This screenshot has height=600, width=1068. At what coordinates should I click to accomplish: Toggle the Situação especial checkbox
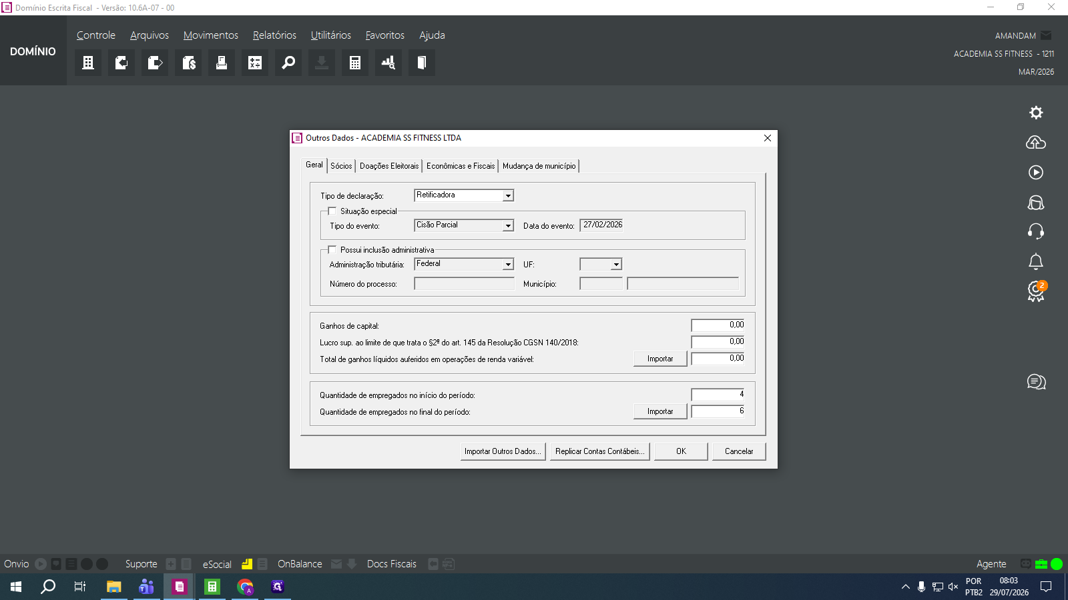point(332,211)
